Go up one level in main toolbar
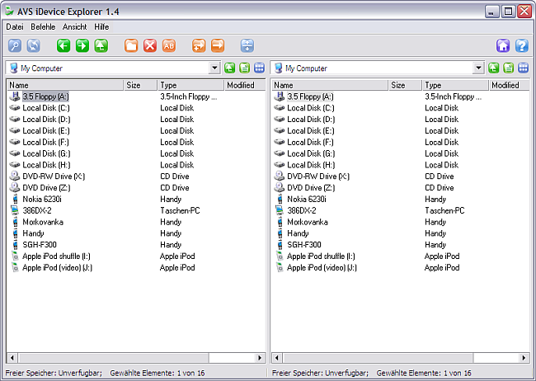Image resolution: width=536 pixels, height=381 pixels. pyautogui.click(x=101, y=45)
